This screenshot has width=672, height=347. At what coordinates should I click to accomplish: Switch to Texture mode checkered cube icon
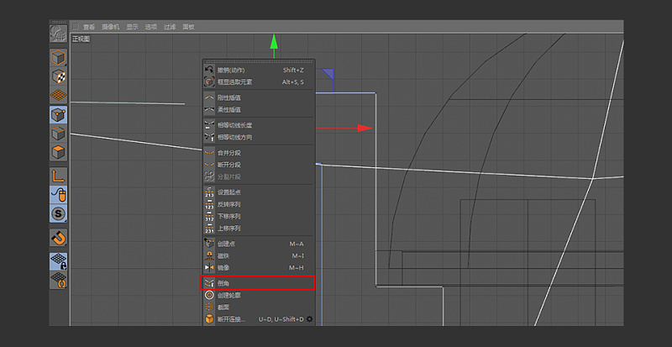point(59,76)
